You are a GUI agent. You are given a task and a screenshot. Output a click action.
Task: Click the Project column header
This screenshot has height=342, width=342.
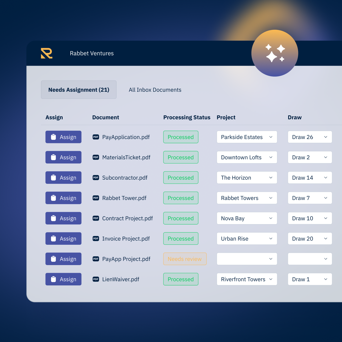point(226,117)
